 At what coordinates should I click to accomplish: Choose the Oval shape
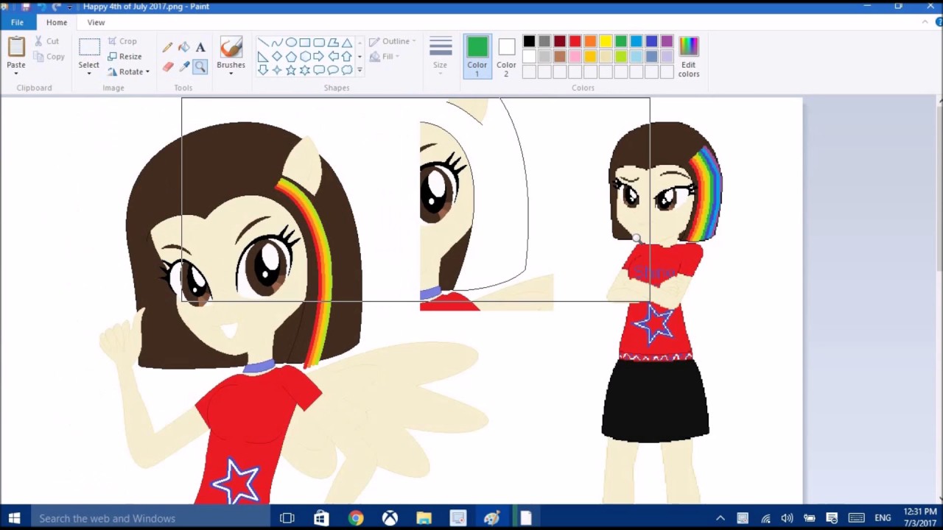(x=291, y=43)
